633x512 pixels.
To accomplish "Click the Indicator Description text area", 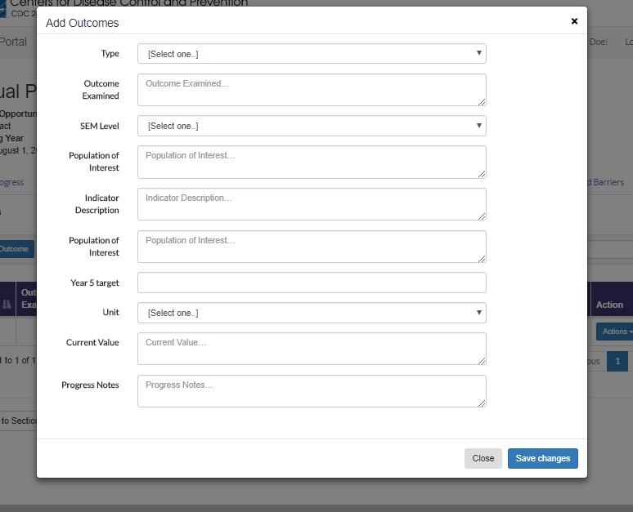I will tap(312, 204).
